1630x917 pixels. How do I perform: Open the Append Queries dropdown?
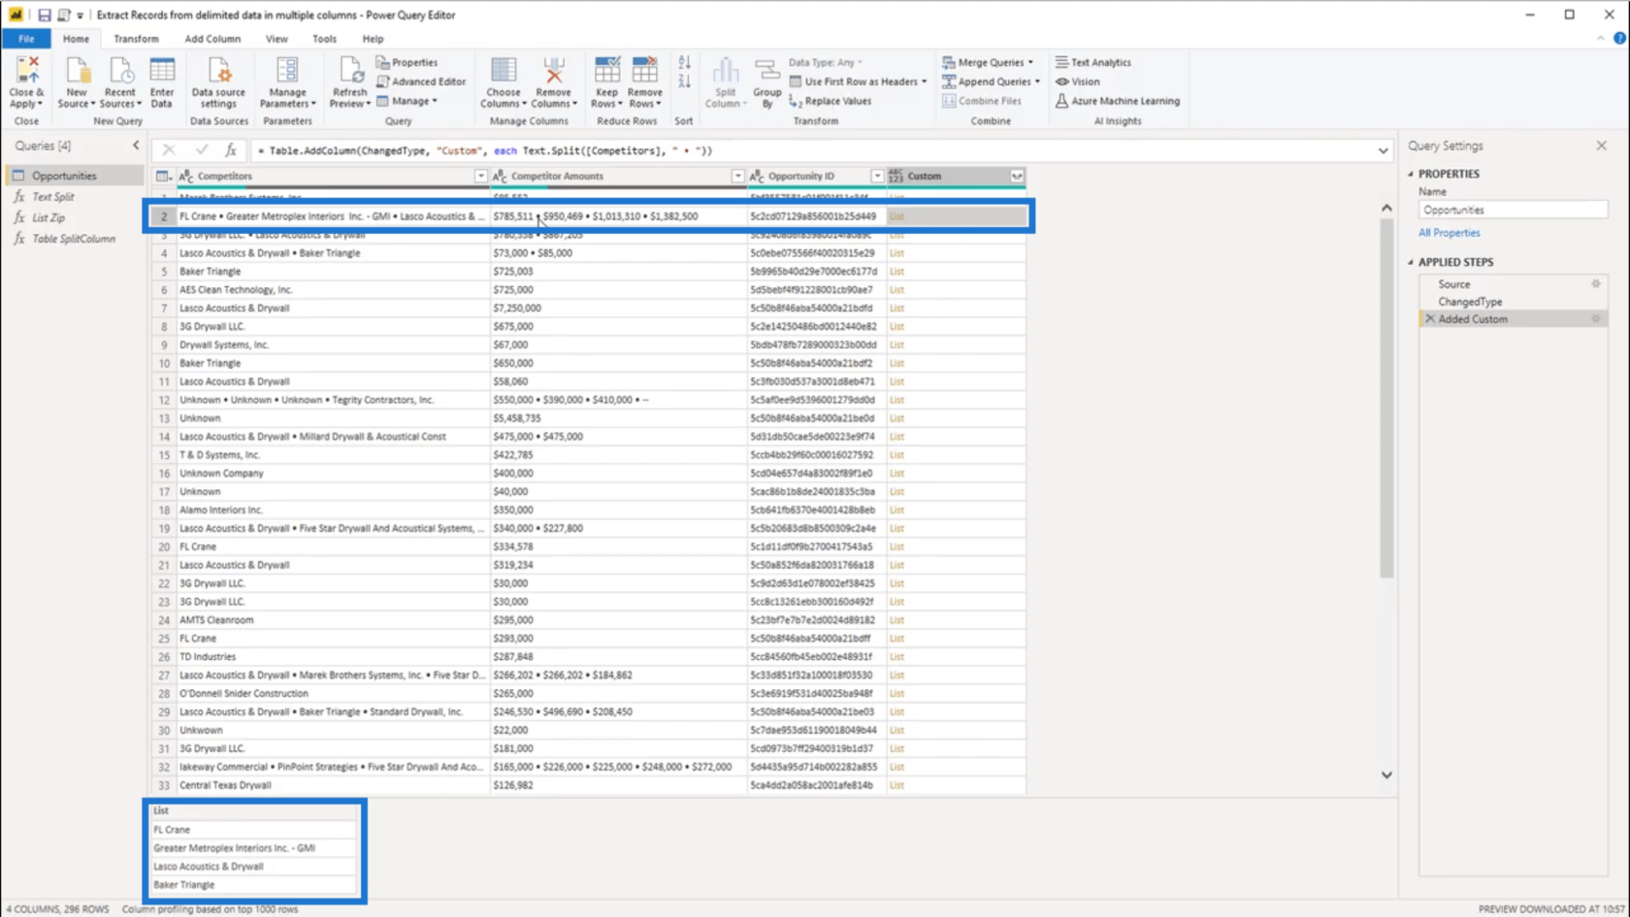coord(1037,82)
